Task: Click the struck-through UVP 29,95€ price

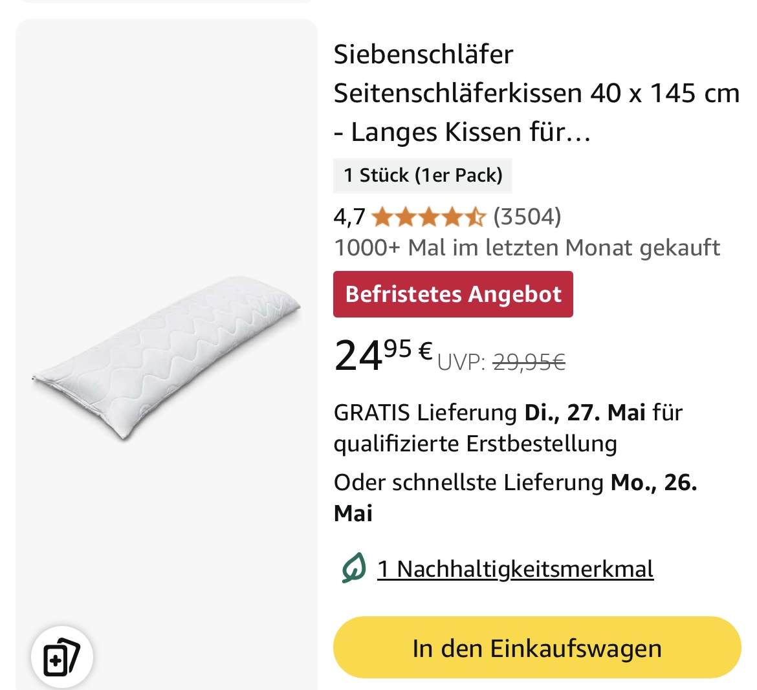Action: tap(529, 362)
